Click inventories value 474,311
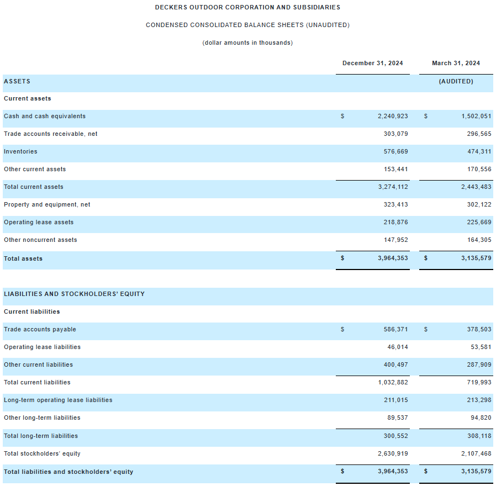This screenshot has width=496, height=486. (x=479, y=151)
